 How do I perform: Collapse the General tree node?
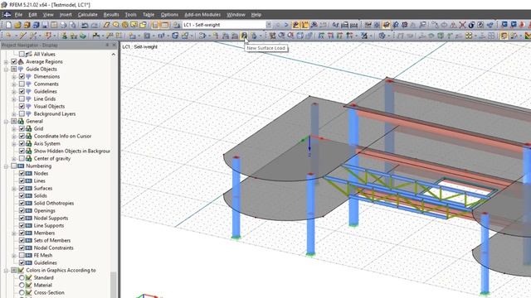(6, 121)
